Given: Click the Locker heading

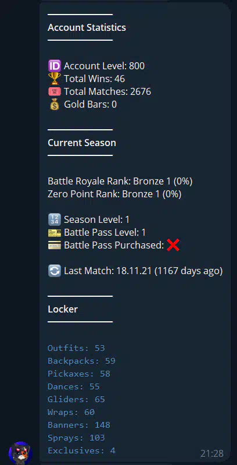Looking at the screenshot, I should click(x=63, y=309).
